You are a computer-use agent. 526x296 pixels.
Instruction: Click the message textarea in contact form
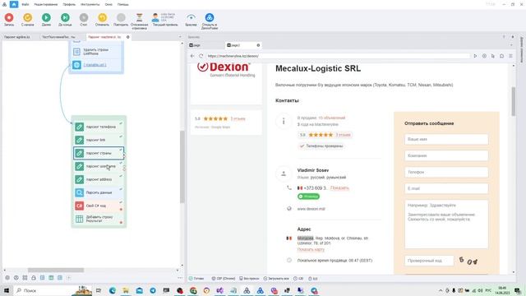pos(446,224)
